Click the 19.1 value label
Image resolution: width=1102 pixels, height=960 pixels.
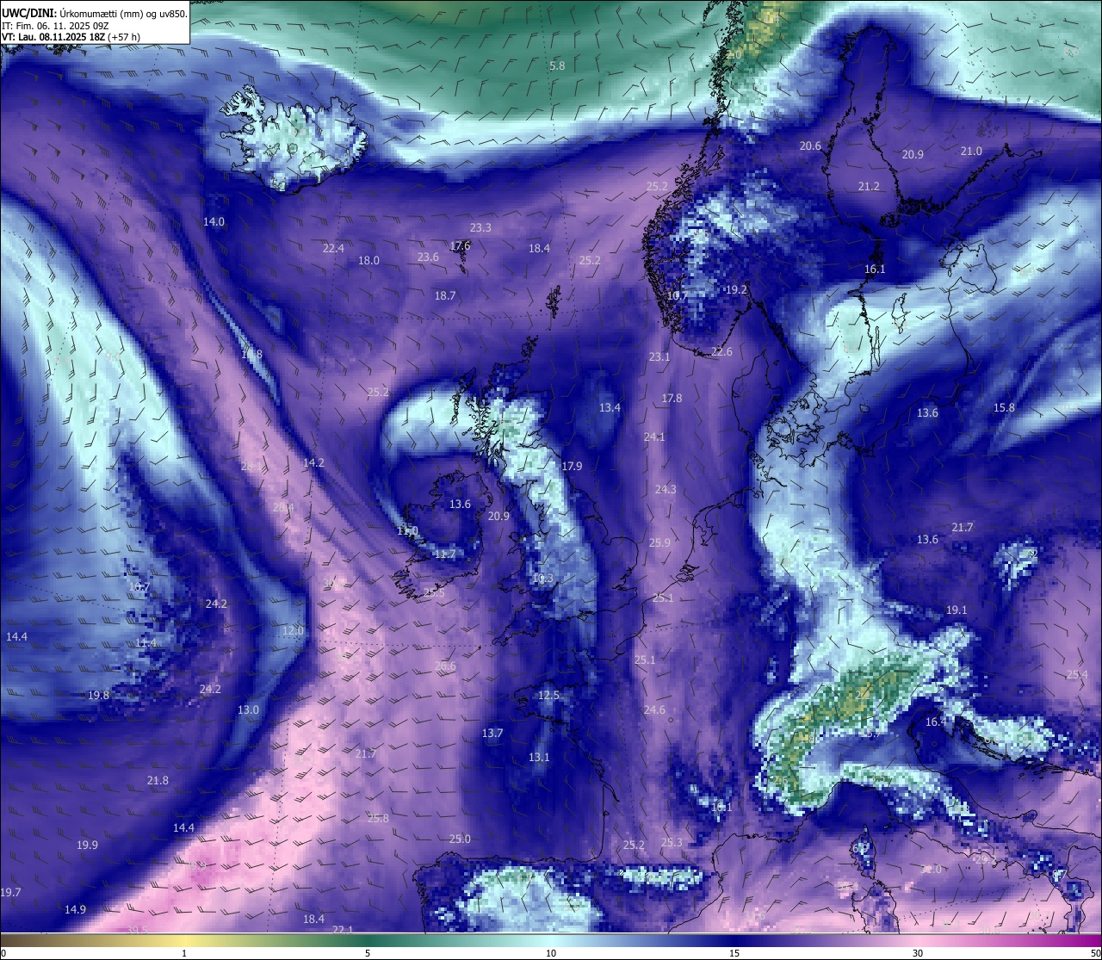tap(957, 610)
